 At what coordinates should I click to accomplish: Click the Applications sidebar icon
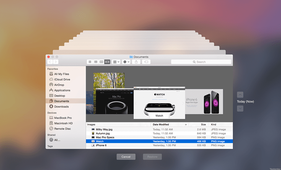click(51, 90)
